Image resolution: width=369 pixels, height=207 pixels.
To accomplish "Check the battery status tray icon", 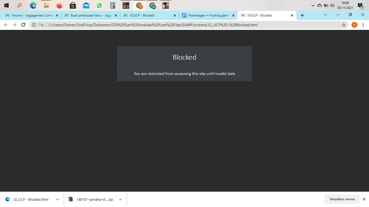I will point(326,5).
